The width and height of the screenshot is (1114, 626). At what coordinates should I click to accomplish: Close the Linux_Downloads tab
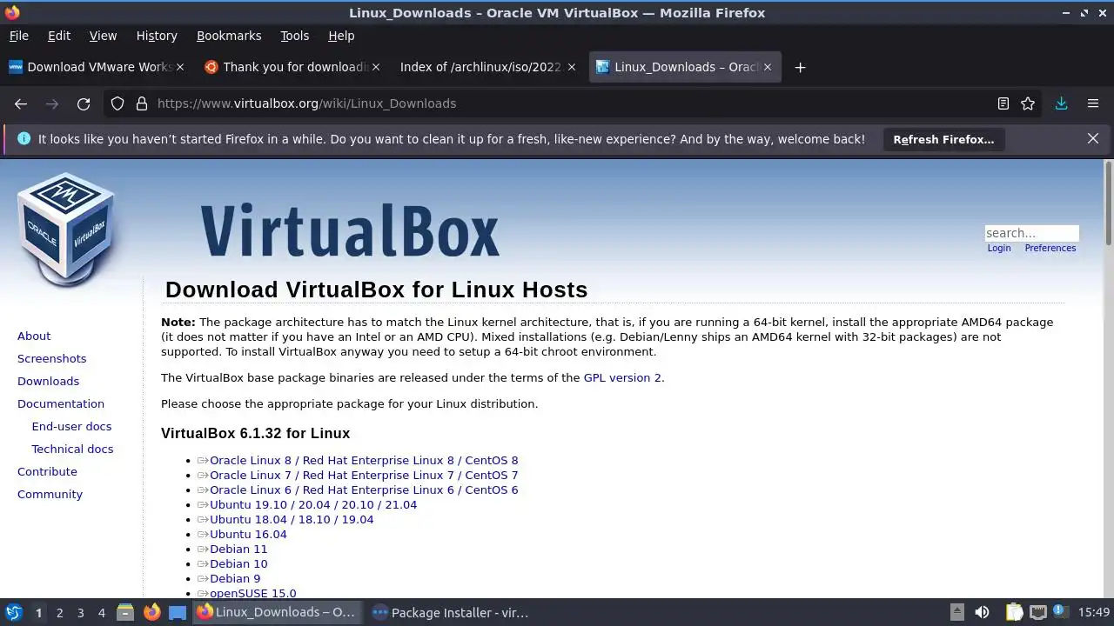click(768, 67)
